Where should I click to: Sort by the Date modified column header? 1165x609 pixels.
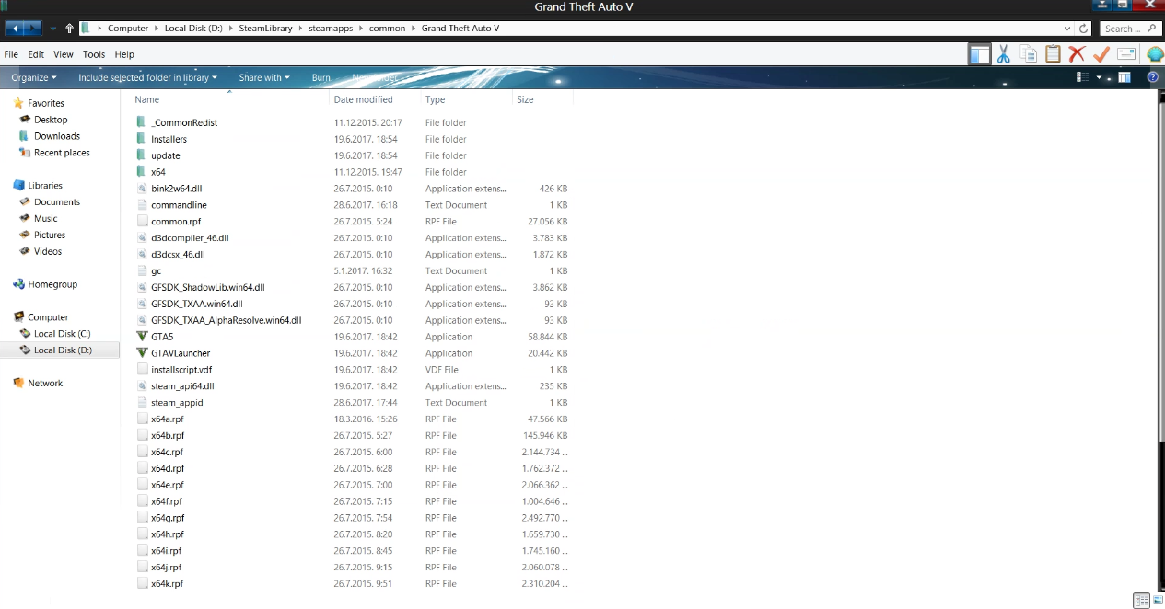tap(363, 99)
